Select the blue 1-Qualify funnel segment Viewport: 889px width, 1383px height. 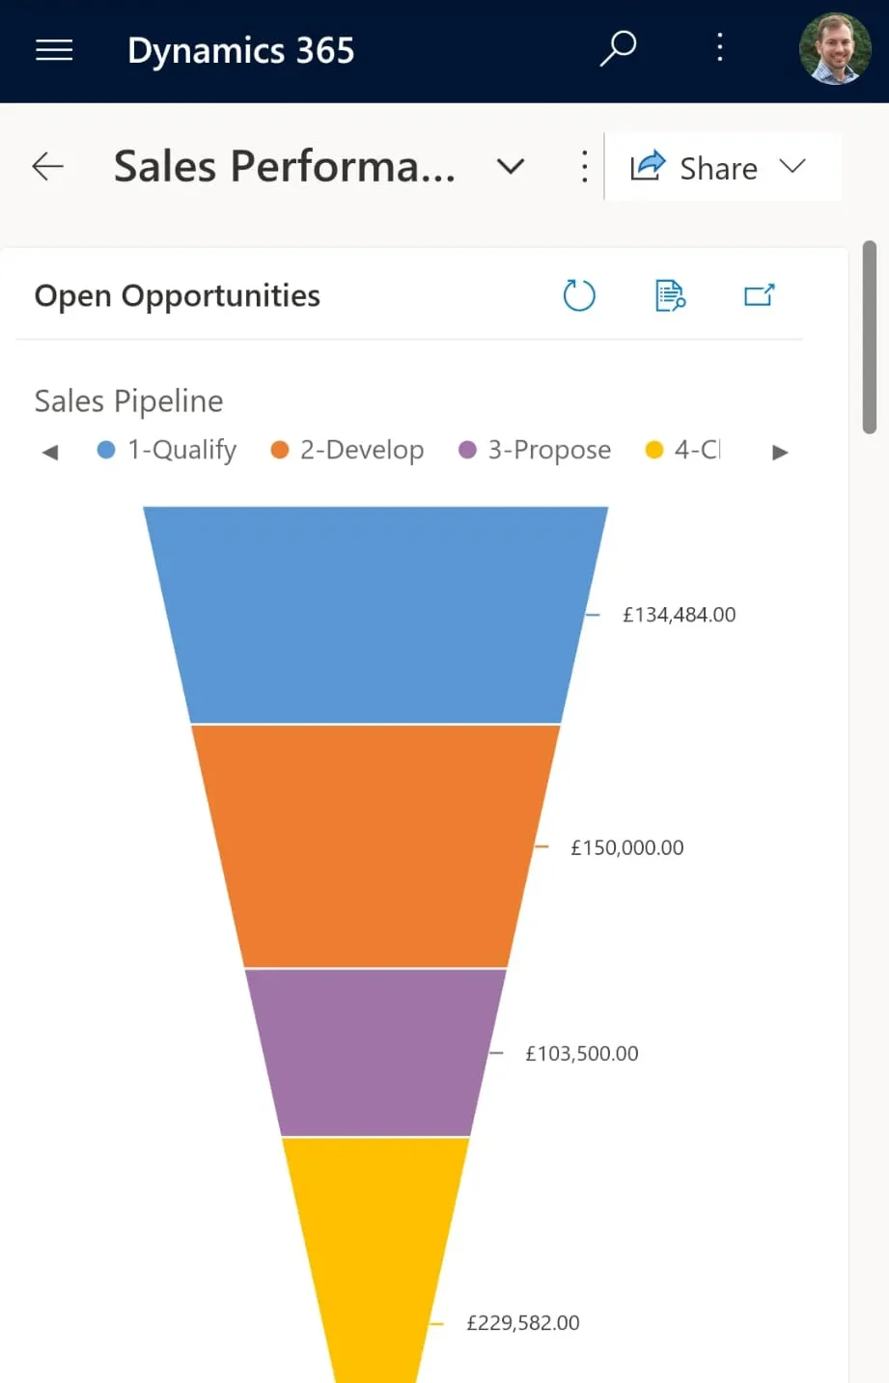pos(375,615)
